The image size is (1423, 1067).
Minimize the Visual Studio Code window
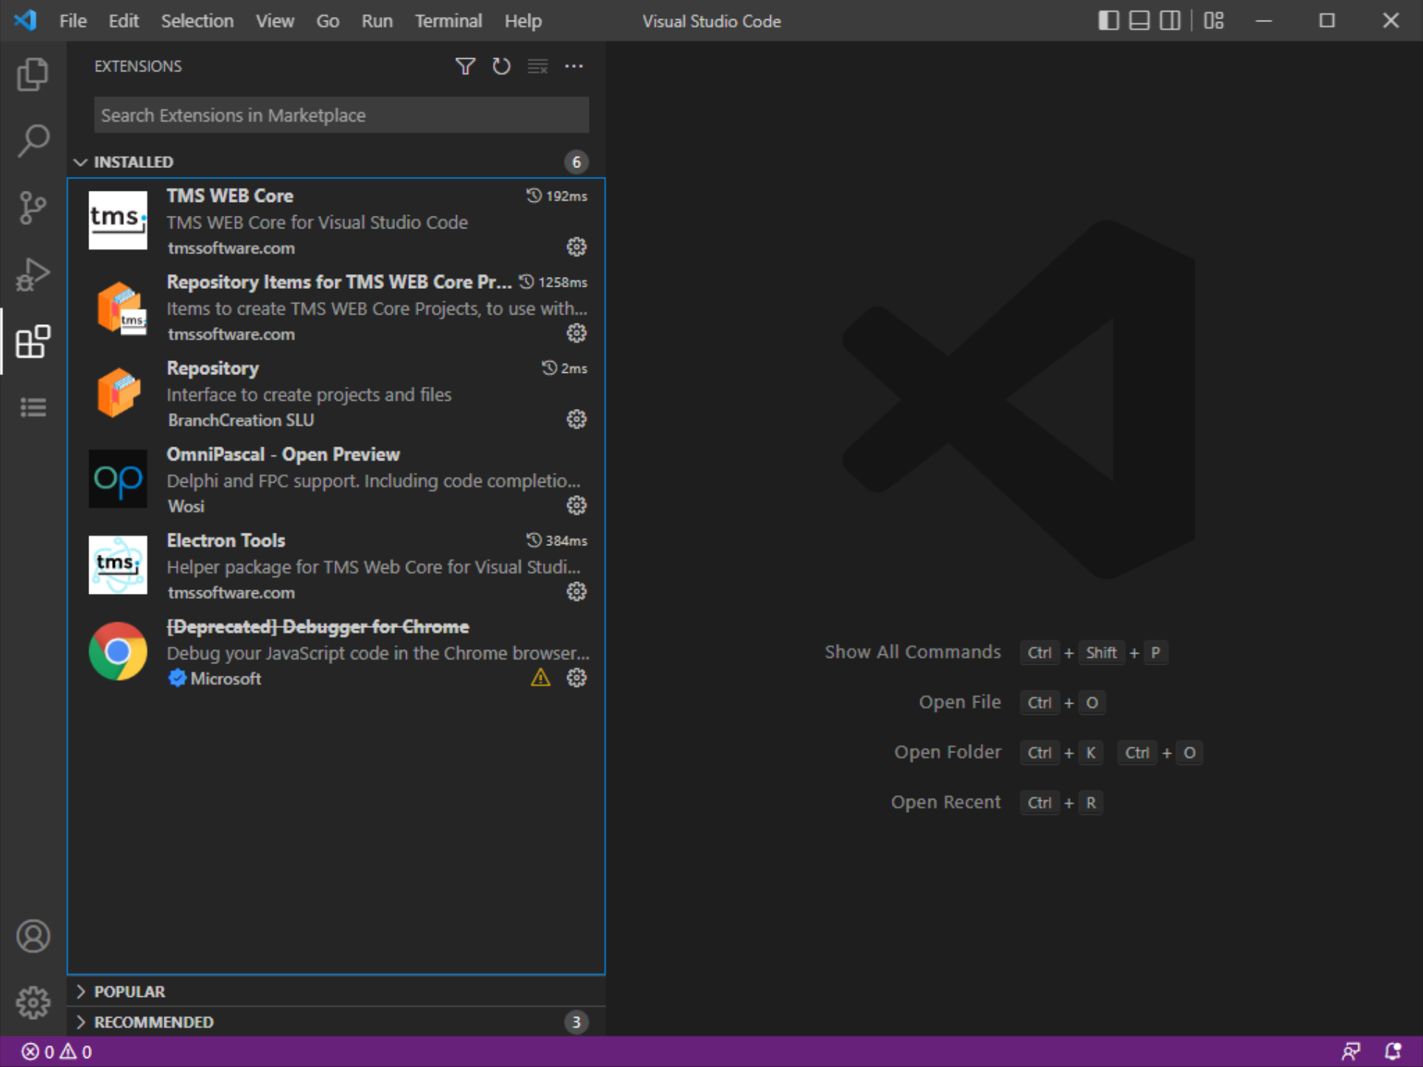click(x=1265, y=21)
